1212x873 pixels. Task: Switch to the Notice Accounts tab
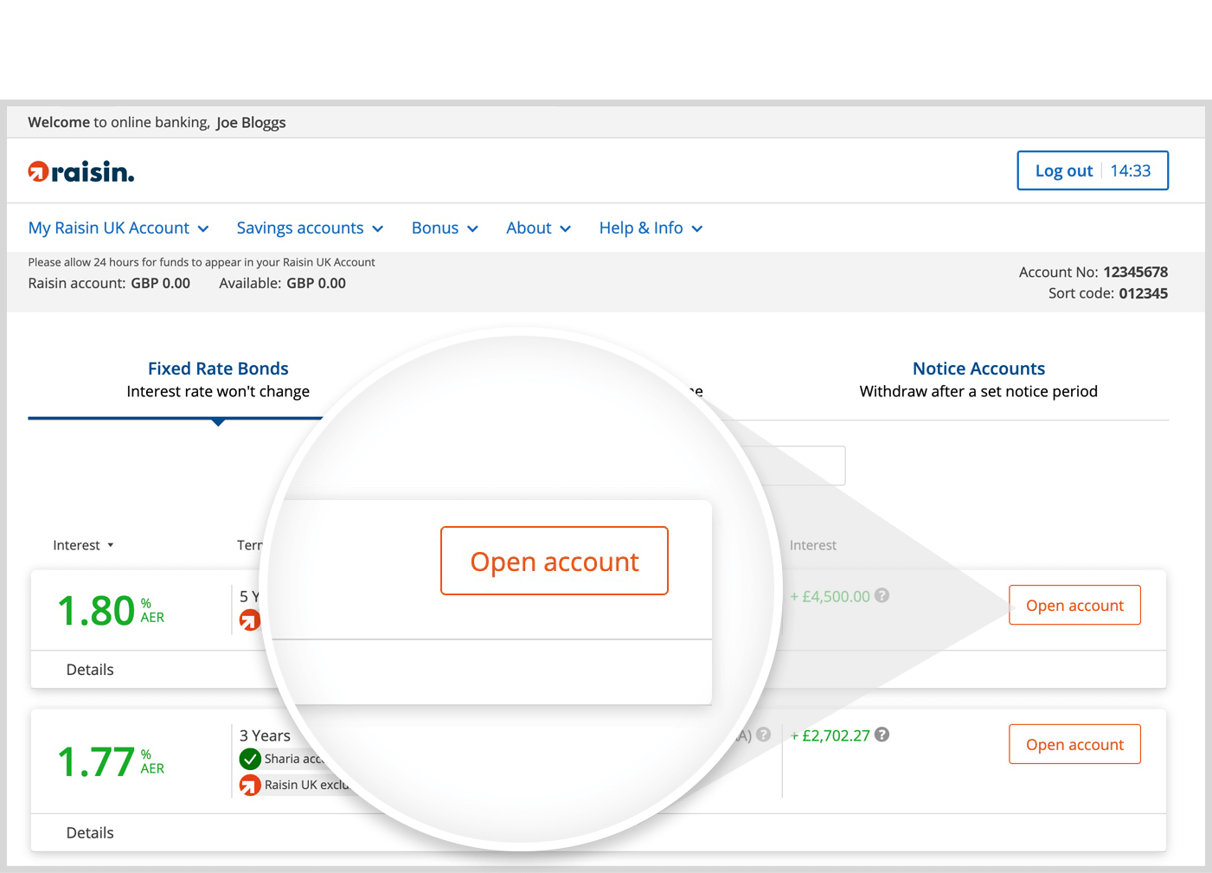tap(978, 379)
